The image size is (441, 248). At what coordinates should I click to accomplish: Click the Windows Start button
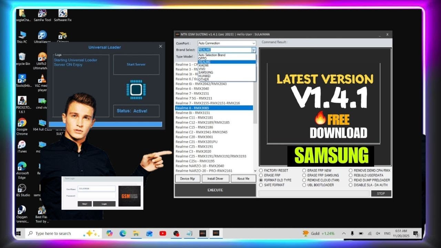click(19, 234)
